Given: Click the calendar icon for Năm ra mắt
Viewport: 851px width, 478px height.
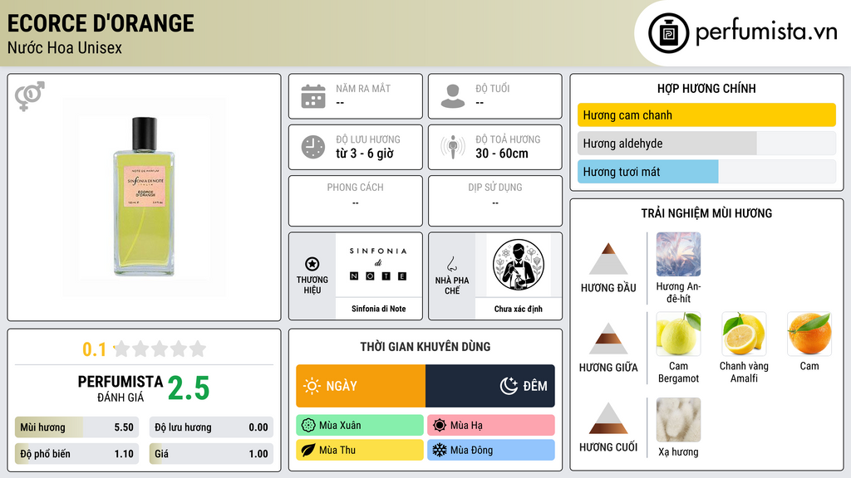Looking at the screenshot, I should pos(313,96).
